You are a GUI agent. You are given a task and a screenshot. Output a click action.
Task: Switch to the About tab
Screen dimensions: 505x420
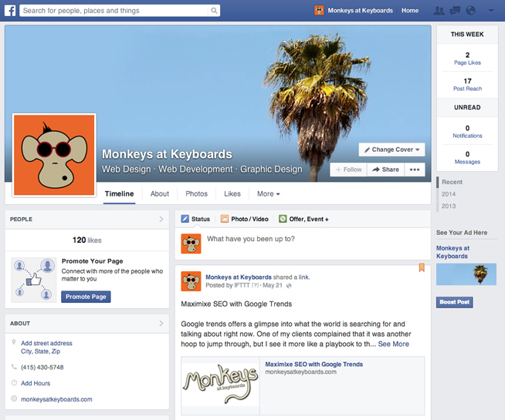point(159,193)
